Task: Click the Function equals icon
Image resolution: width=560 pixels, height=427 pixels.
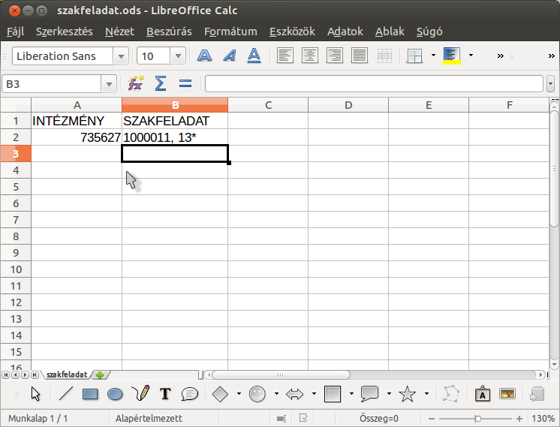Action: 185,84
